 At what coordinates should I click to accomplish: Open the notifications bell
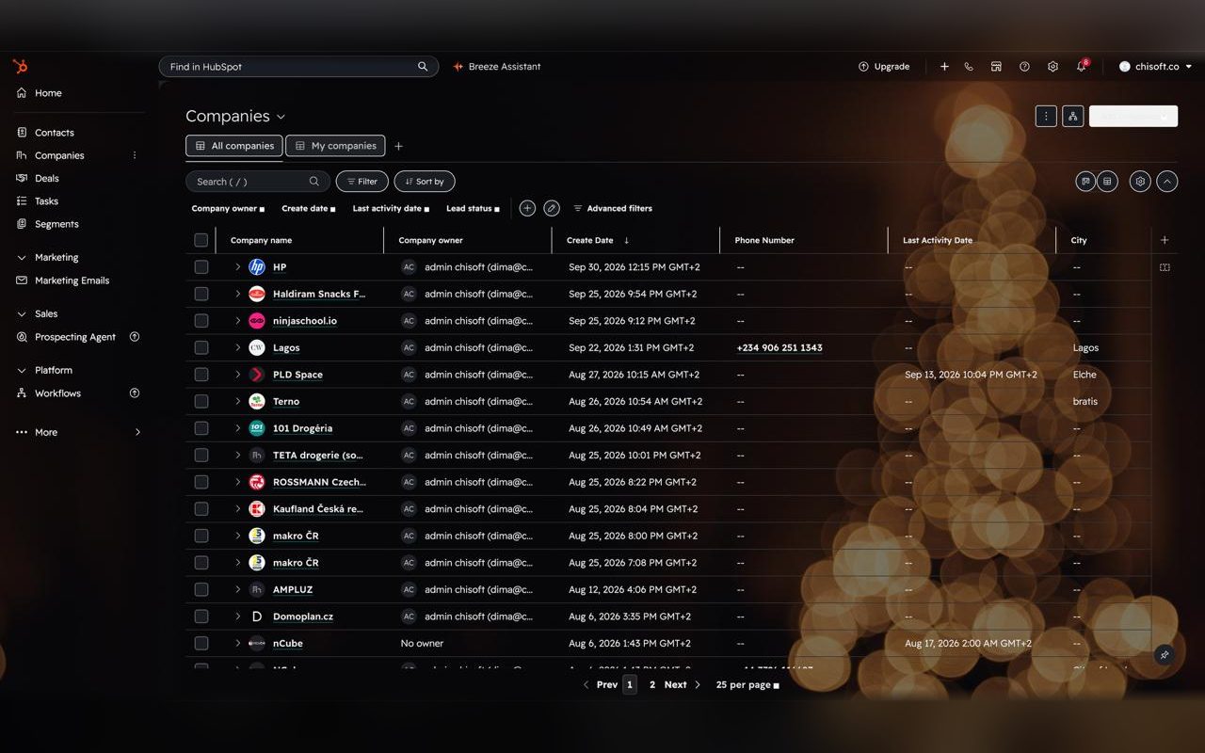tap(1082, 66)
